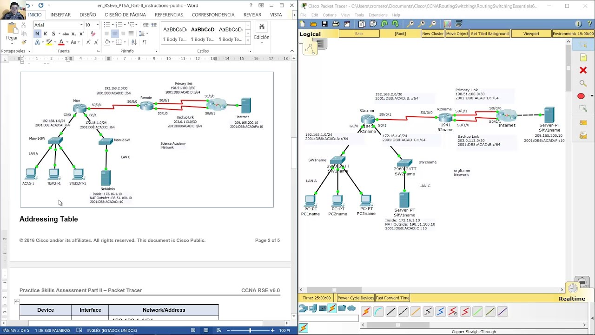Toggle superscript formatting in Word
The image size is (595, 335).
click(x=81, y=33)
